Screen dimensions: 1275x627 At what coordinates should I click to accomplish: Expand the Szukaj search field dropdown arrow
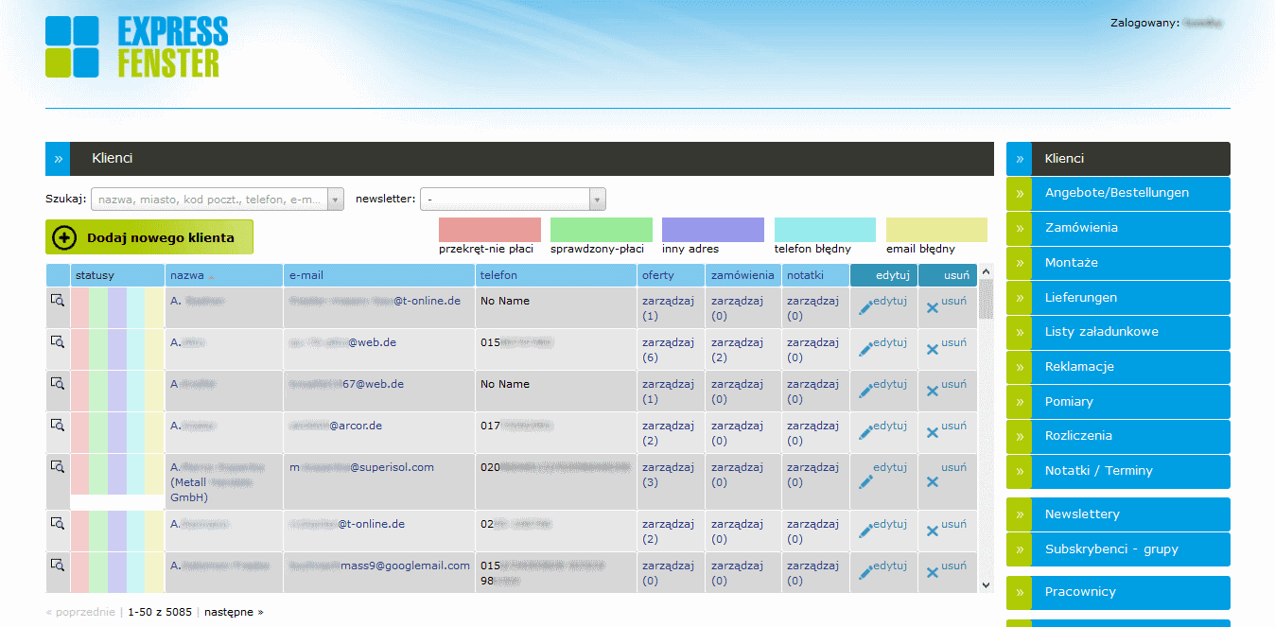click(x=336, y=199)
